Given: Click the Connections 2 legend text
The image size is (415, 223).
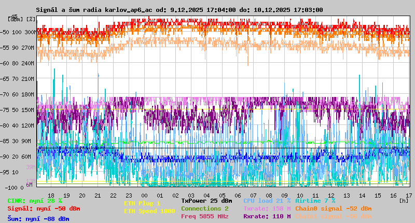Looking at the screenshot, I should 204,208.
